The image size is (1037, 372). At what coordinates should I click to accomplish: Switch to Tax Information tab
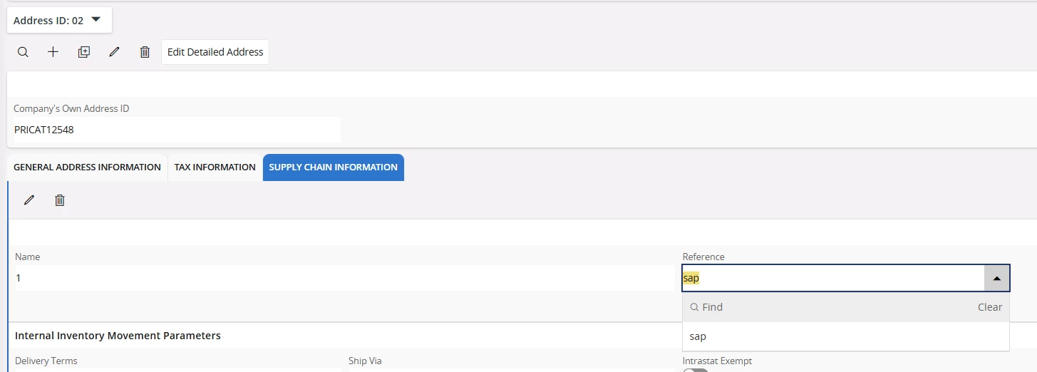(x=215, y=167)
